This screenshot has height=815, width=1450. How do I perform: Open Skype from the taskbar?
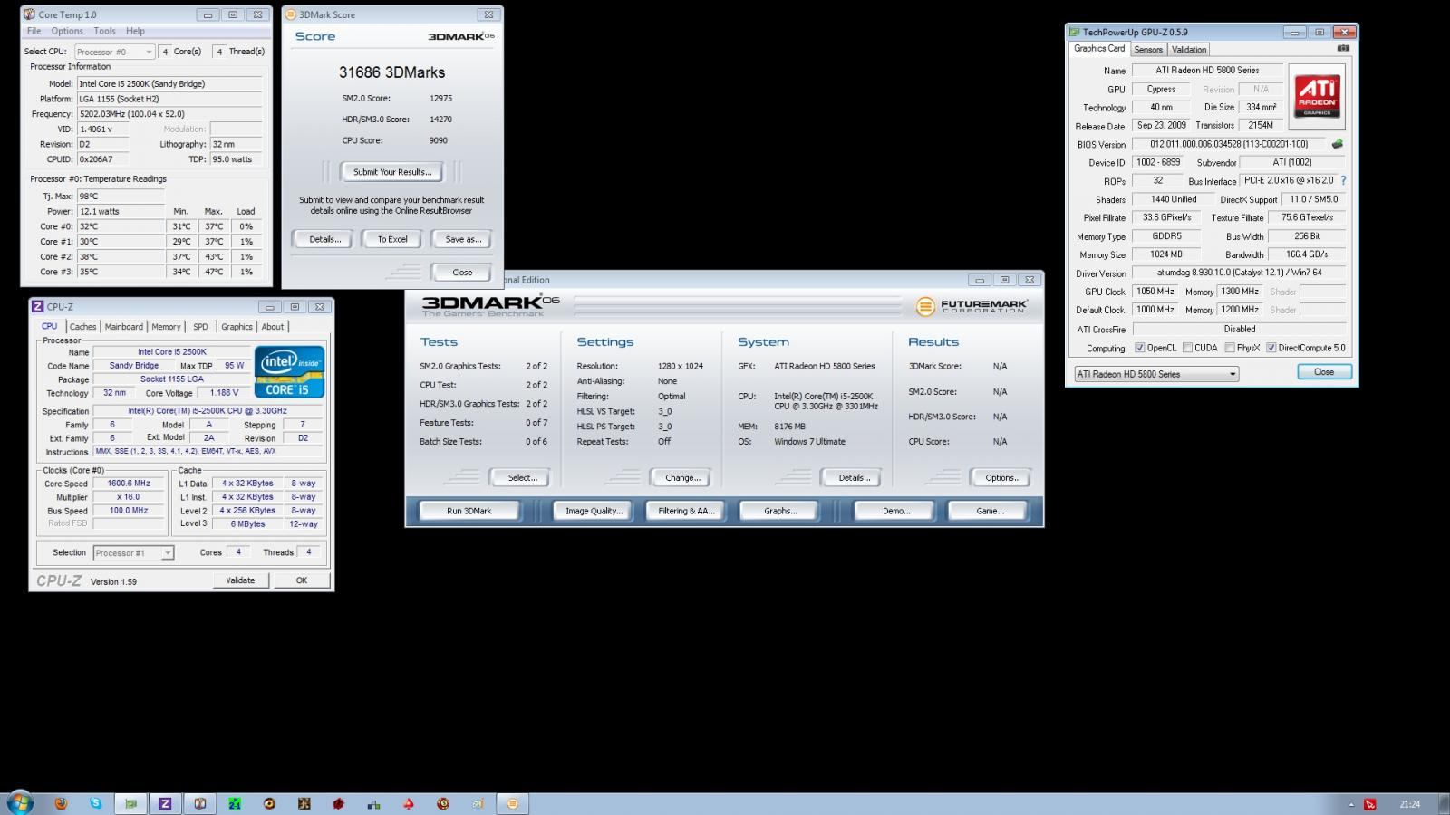point(96,803)
